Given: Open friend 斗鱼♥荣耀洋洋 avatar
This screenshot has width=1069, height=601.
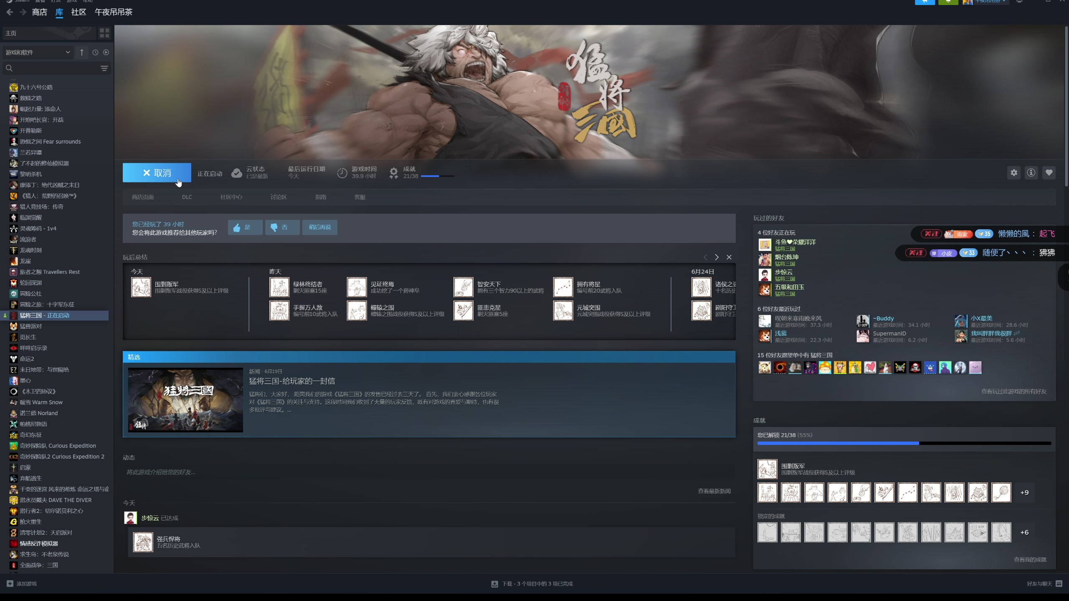Looking at the screenshot, I should pos(765,245).
